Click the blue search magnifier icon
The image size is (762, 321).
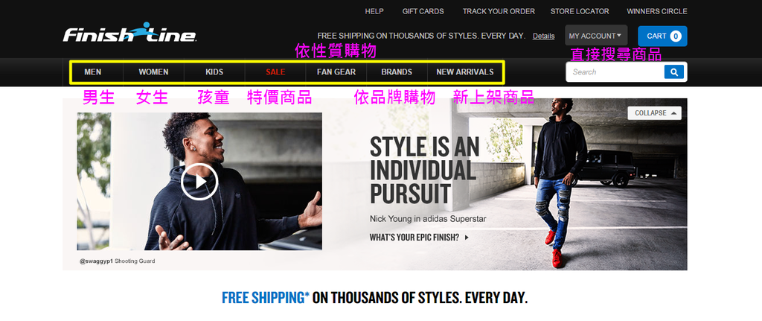click(x=674, y=72)
